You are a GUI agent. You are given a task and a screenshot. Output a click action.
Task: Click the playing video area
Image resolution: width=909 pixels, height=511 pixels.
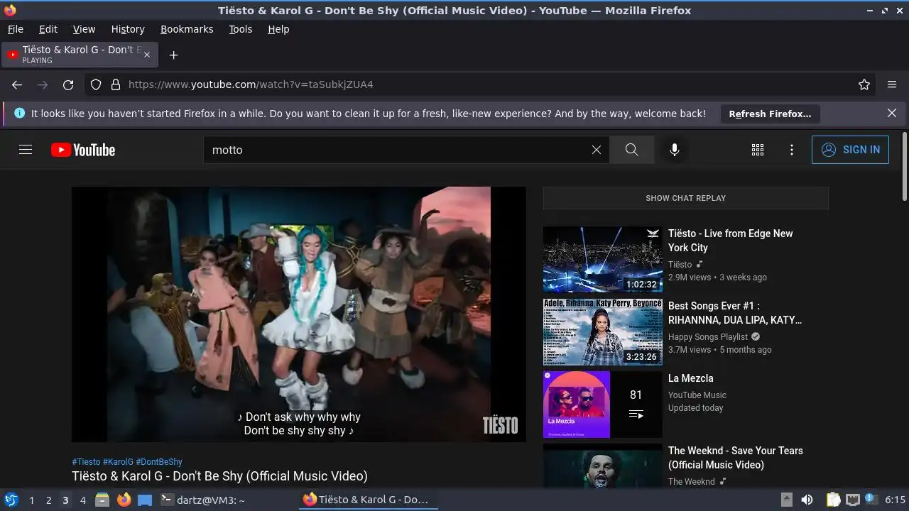pos(299,314)
